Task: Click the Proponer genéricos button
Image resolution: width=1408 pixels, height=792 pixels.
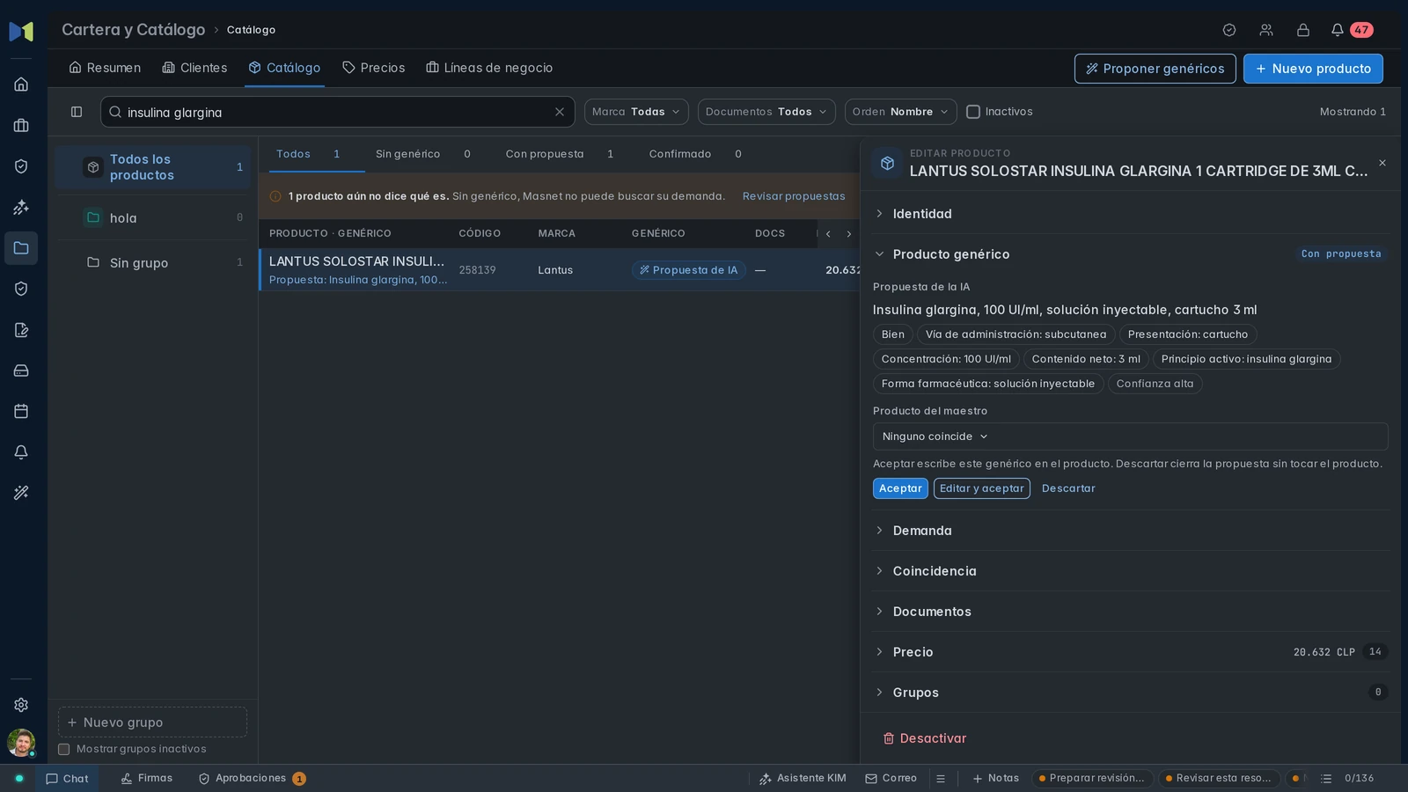Action: tap(1155, 69)
